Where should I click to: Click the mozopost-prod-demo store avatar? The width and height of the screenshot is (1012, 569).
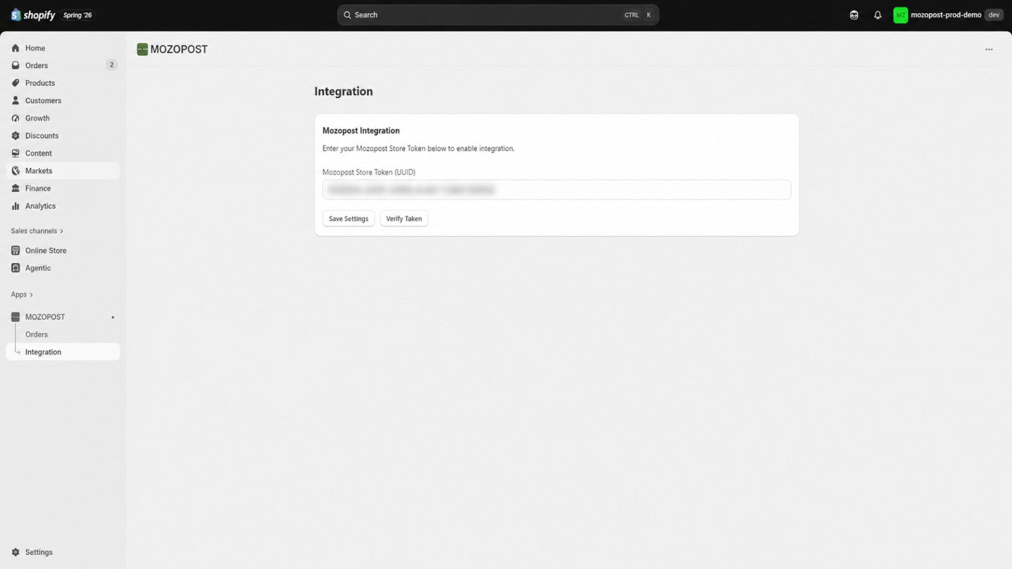point(901,15)
